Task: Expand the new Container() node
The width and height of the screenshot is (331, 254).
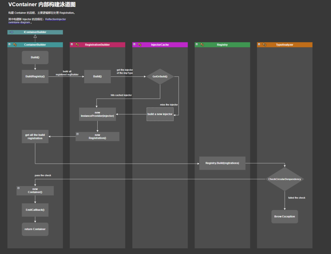Action: pyautogui.click(x=19, y=188)
